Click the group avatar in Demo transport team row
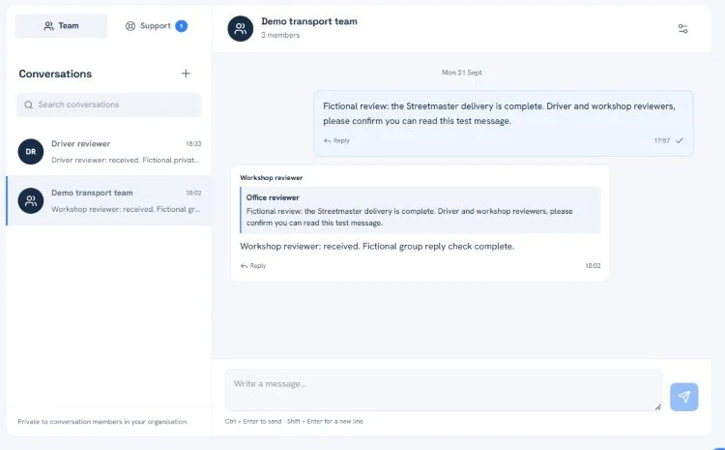725x450 pixels. pos(31,200)
